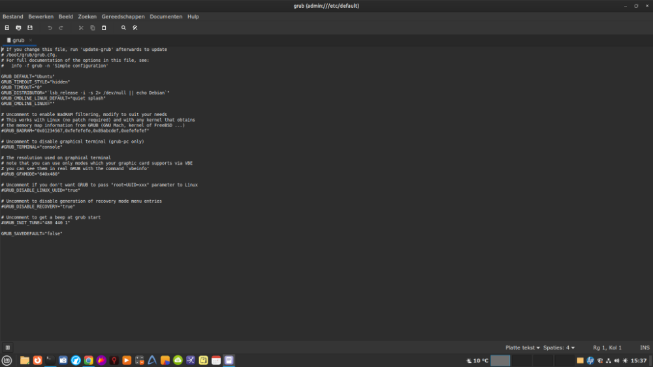Expand the Spaties: 4 tab width dropdown
The height and width of the screenshot is (367, 653).
click(x=559, y=347)
